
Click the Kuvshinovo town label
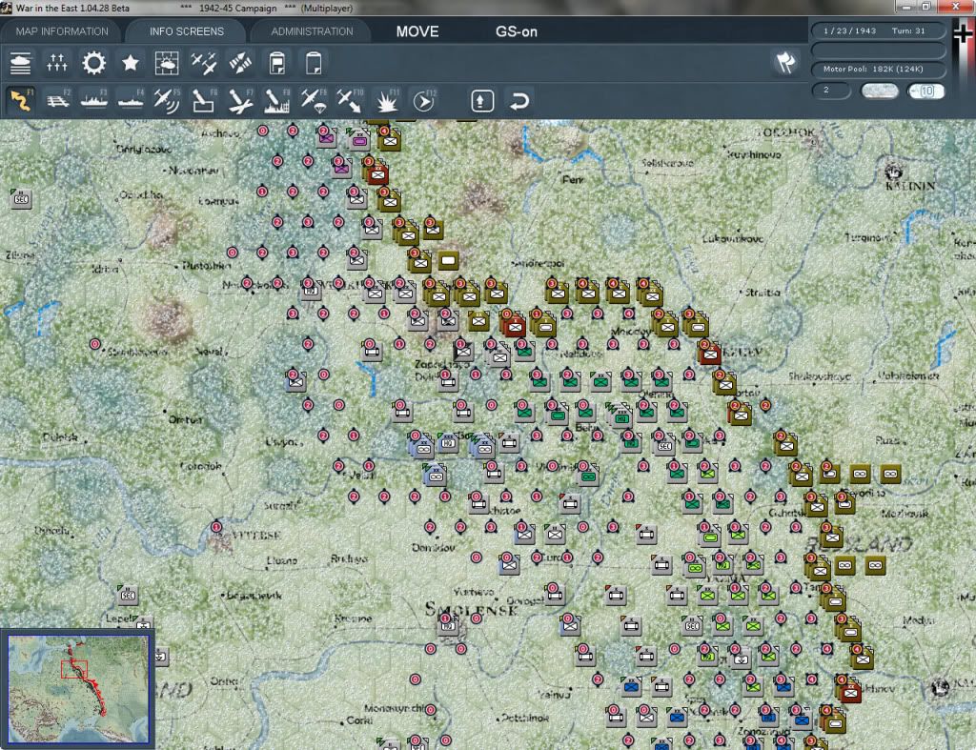tap(755, 154)
